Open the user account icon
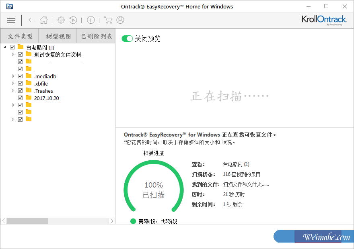This screenshot has width=354, height=249. [120, 20]
